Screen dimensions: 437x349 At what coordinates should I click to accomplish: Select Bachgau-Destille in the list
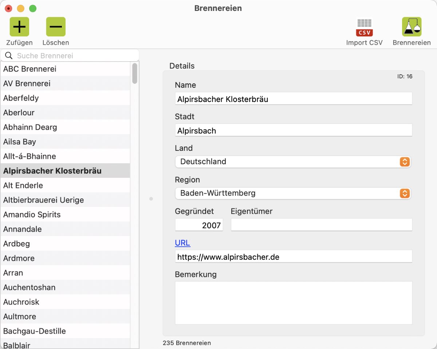65,331
